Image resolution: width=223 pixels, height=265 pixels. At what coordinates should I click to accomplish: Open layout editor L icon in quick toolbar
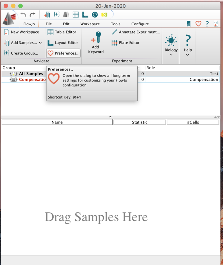point(85,15)
